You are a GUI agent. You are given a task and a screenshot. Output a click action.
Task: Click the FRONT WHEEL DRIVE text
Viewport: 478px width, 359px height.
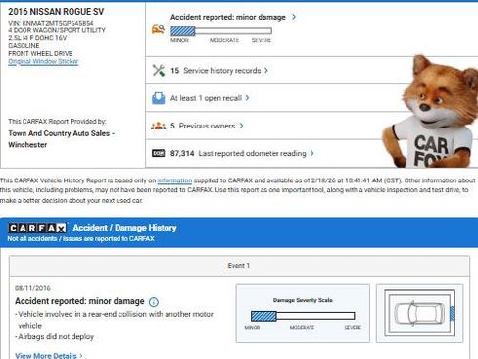tap(40, 53)
